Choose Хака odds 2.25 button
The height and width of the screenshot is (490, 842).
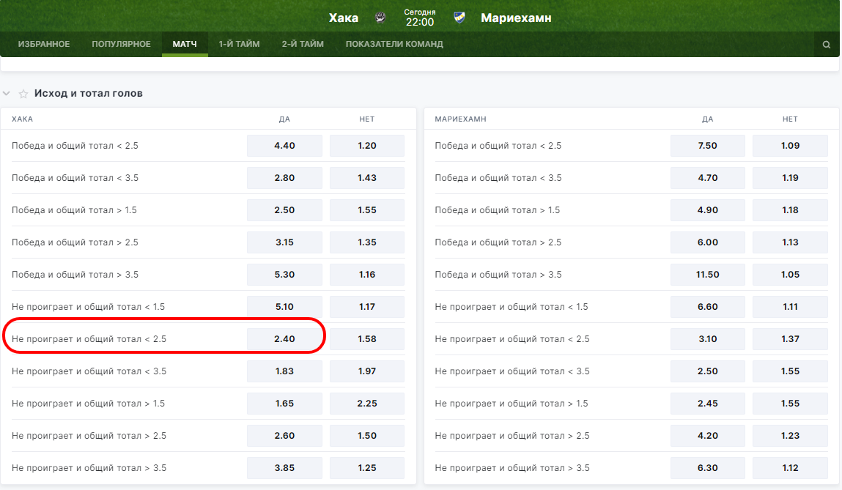(367, 403)
